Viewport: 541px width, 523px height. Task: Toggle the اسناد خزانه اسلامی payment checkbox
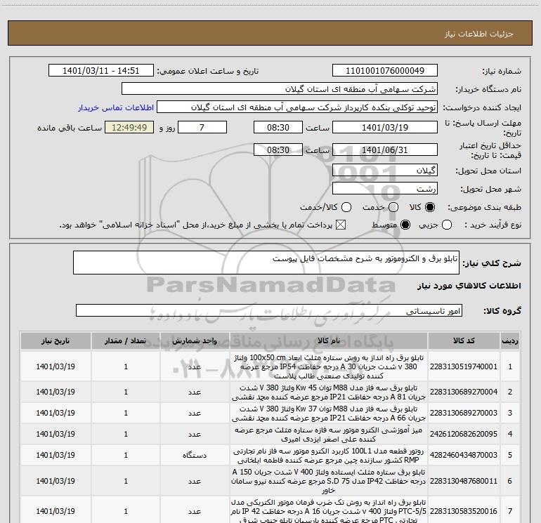341,225
